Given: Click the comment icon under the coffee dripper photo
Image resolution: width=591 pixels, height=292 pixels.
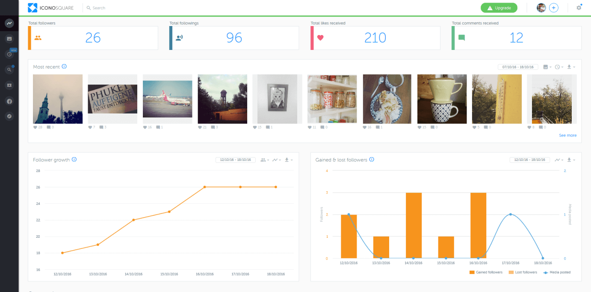Looking at the screenshot, I should point(433,127).
